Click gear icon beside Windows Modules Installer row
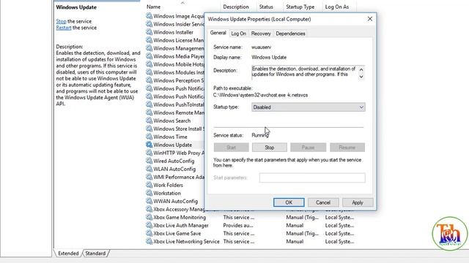The height and width of the screenshot is (263, 469). point(149,72)
